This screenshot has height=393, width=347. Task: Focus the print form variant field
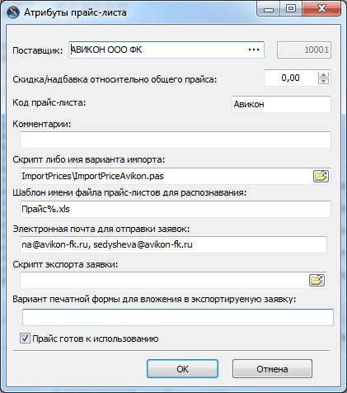(x=178, y=317)
